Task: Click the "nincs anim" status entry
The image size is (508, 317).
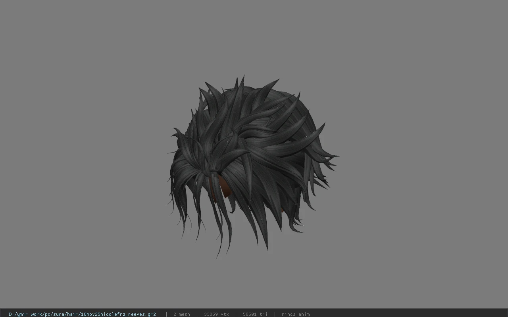Action: [296, 314]
